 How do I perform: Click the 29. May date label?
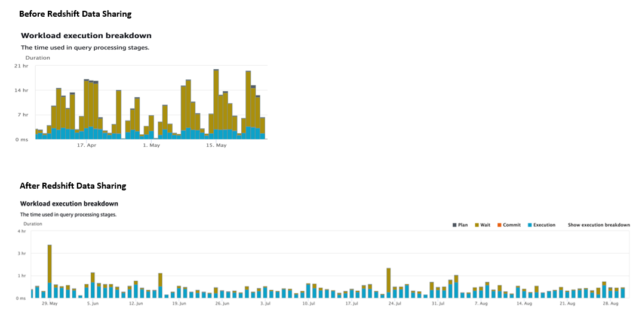coord(50,303)
